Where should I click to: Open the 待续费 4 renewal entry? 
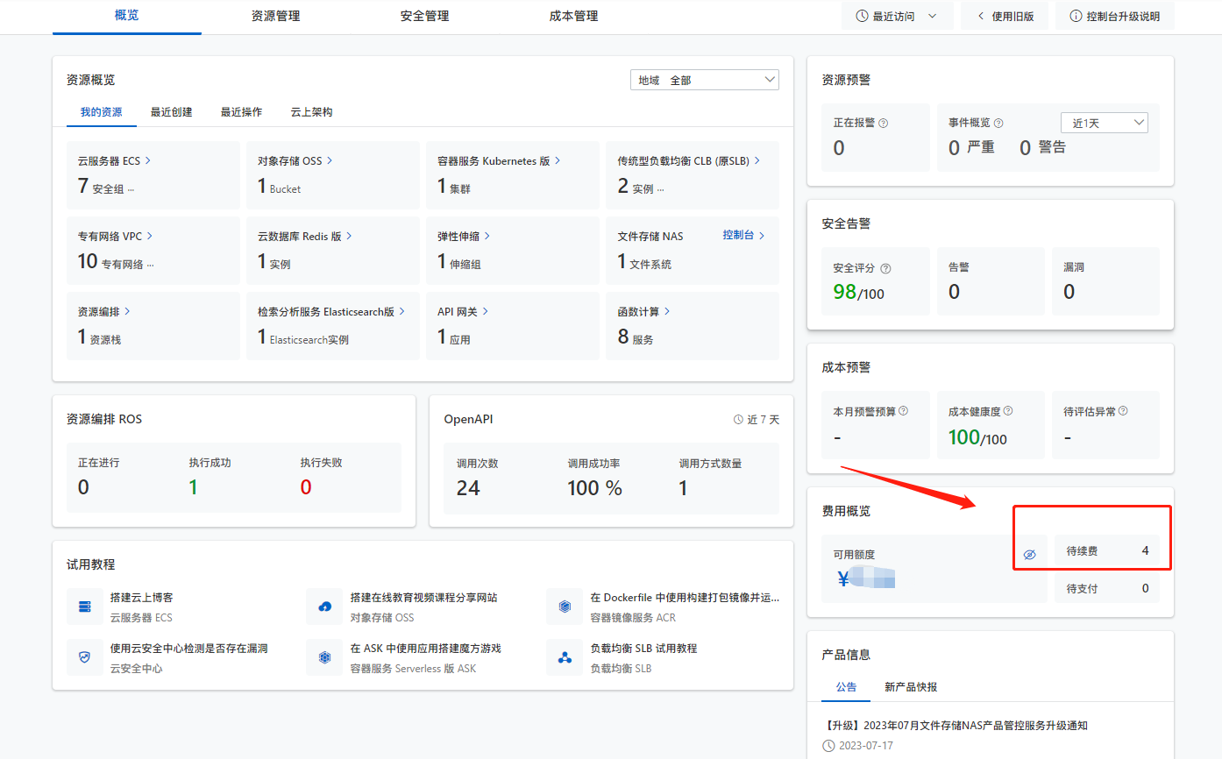click(x=1107, y=551)
